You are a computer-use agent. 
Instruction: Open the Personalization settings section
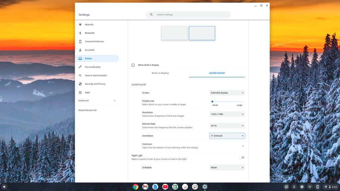coord(92,67)
